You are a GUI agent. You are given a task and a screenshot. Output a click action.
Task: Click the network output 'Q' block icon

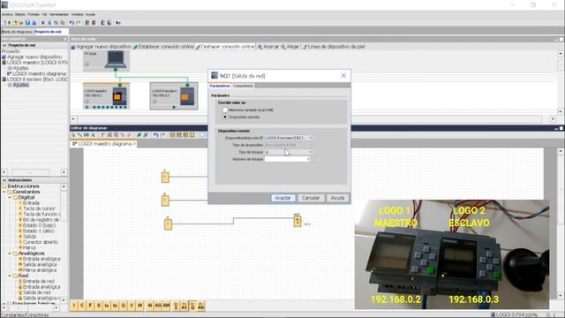[192, 306]
